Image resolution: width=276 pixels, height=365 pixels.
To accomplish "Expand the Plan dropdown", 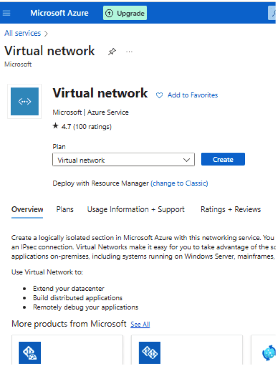I will 123,160.
